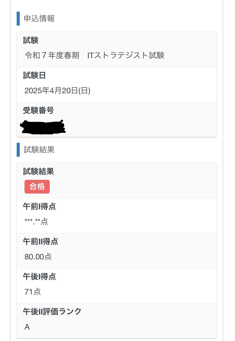Image resolution: width=235 pixels, height=341 pixels.
Task: Select the 午後II評価ランク label
Action: click(x=52, y=311)
